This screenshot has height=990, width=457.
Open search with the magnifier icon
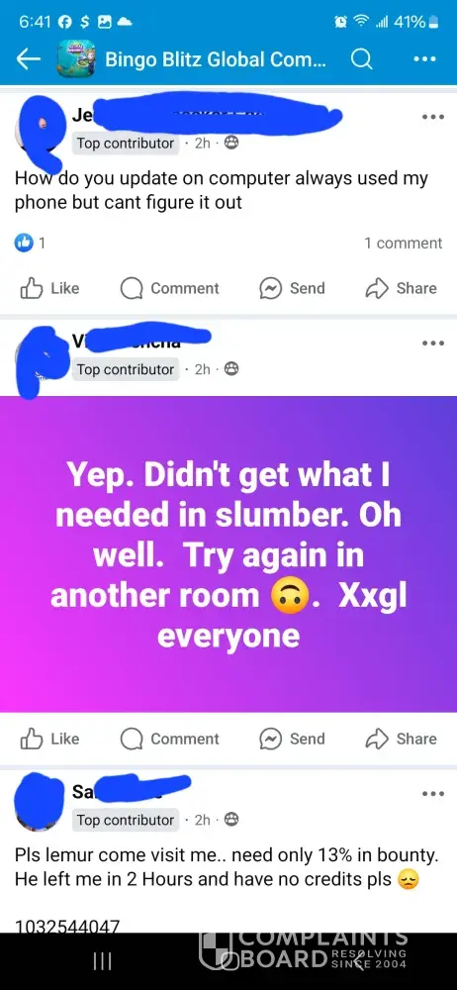[x=361, y=59]
